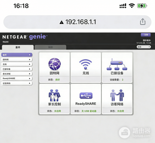This screenshot has width=155, height=143.
Task: Click the purple 注销 logout button
Action: (146, 35)
